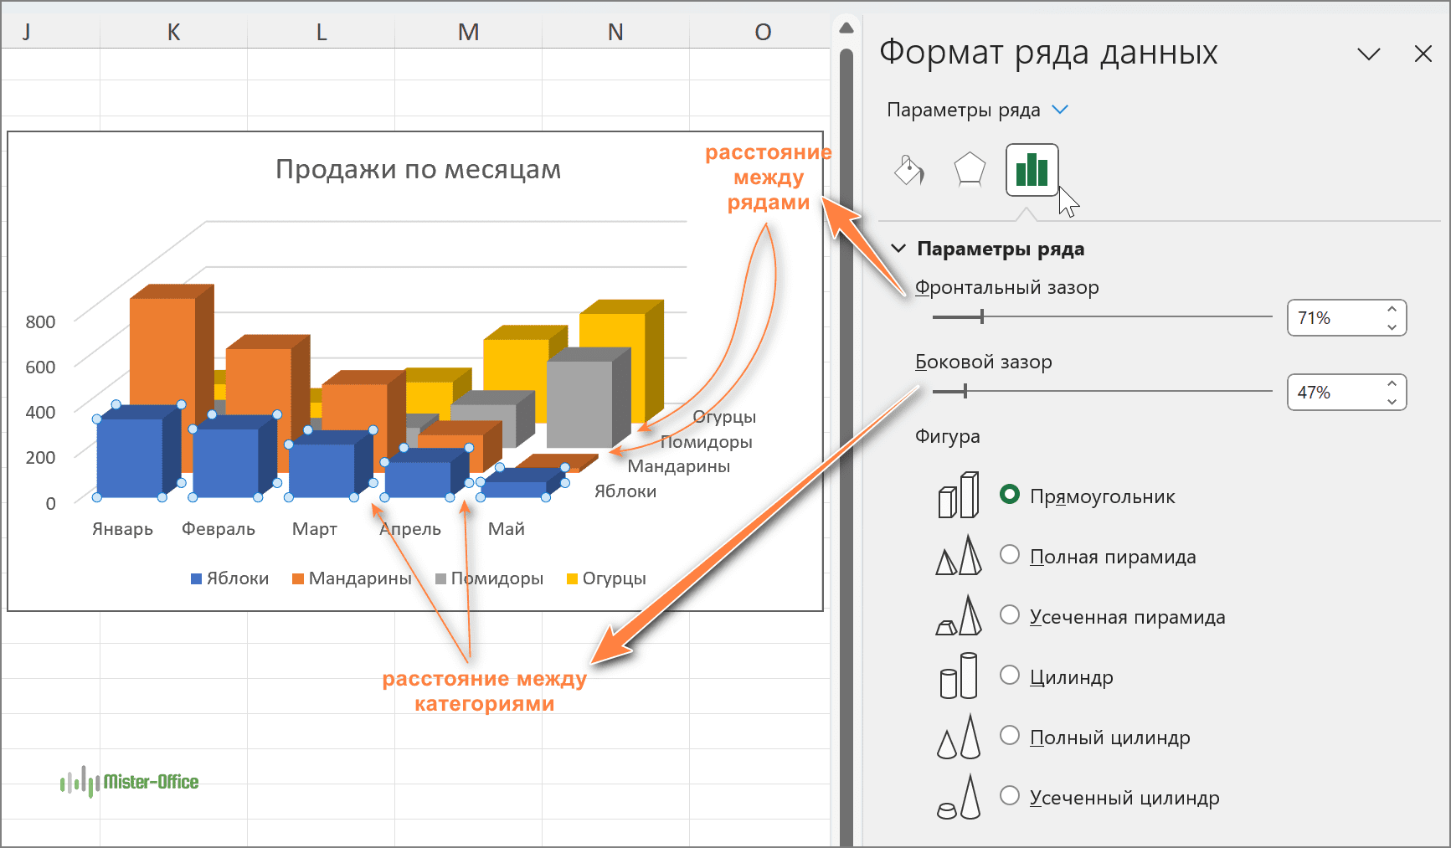Open the Effects pentagon tab
Viewport: 1451px width, 848px height.
click(x=970, y=170)
